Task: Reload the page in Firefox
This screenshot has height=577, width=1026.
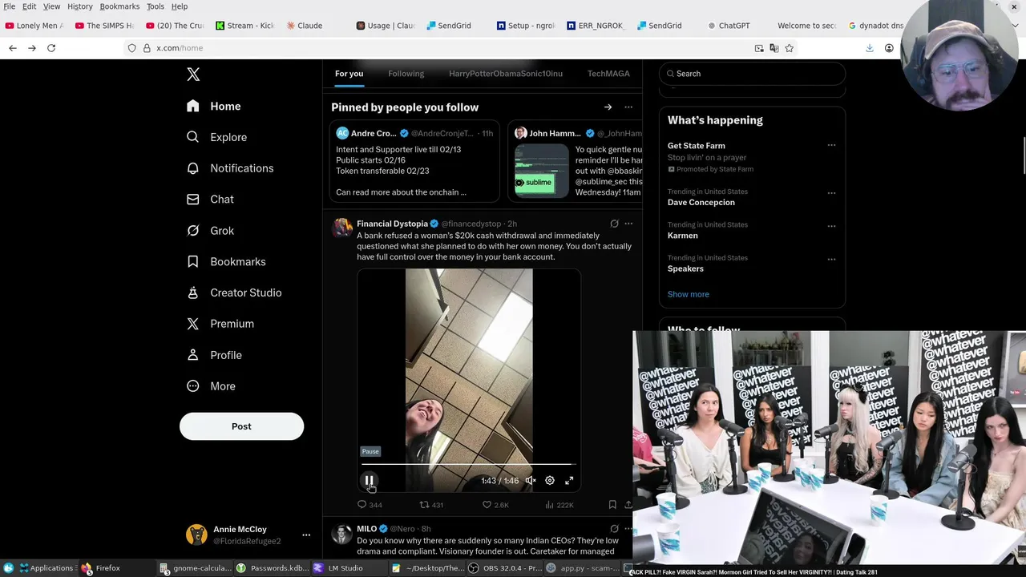Action: point(51,48)
